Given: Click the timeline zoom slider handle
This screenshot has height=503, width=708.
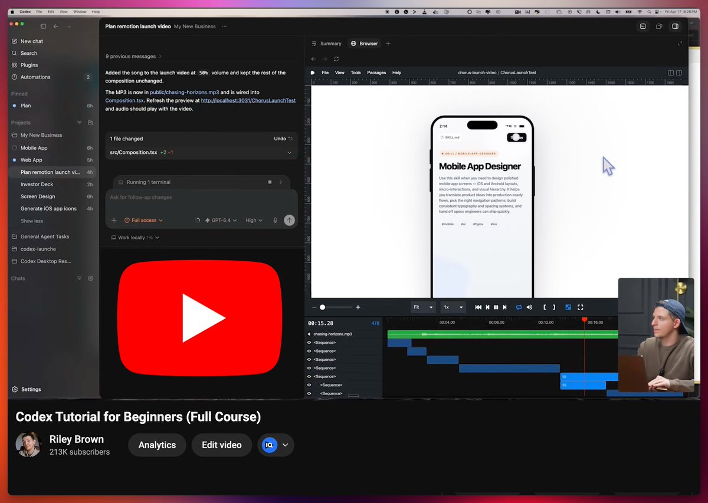Looking at the screenshot, I should coord(322,307).
